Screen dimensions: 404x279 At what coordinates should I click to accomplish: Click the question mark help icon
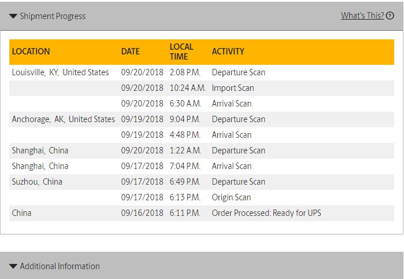tap(390, 16)
